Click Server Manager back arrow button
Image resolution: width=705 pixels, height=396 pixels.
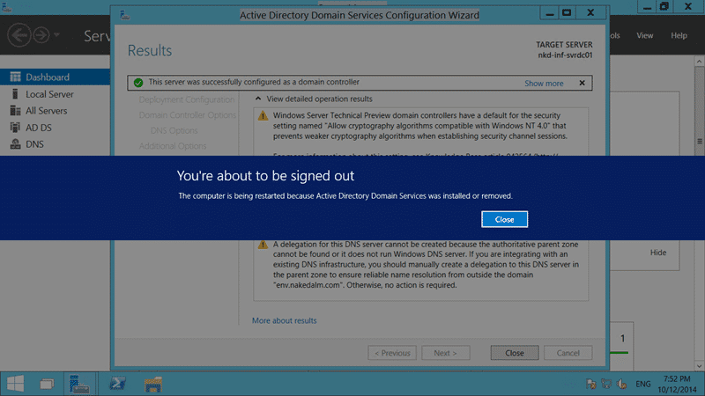[19, 34]
